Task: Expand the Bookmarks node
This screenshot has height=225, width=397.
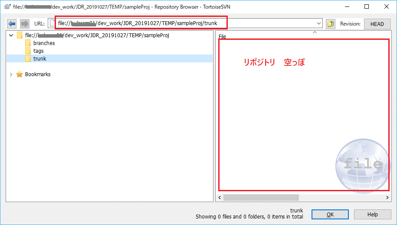Action: tap(11, 74)
